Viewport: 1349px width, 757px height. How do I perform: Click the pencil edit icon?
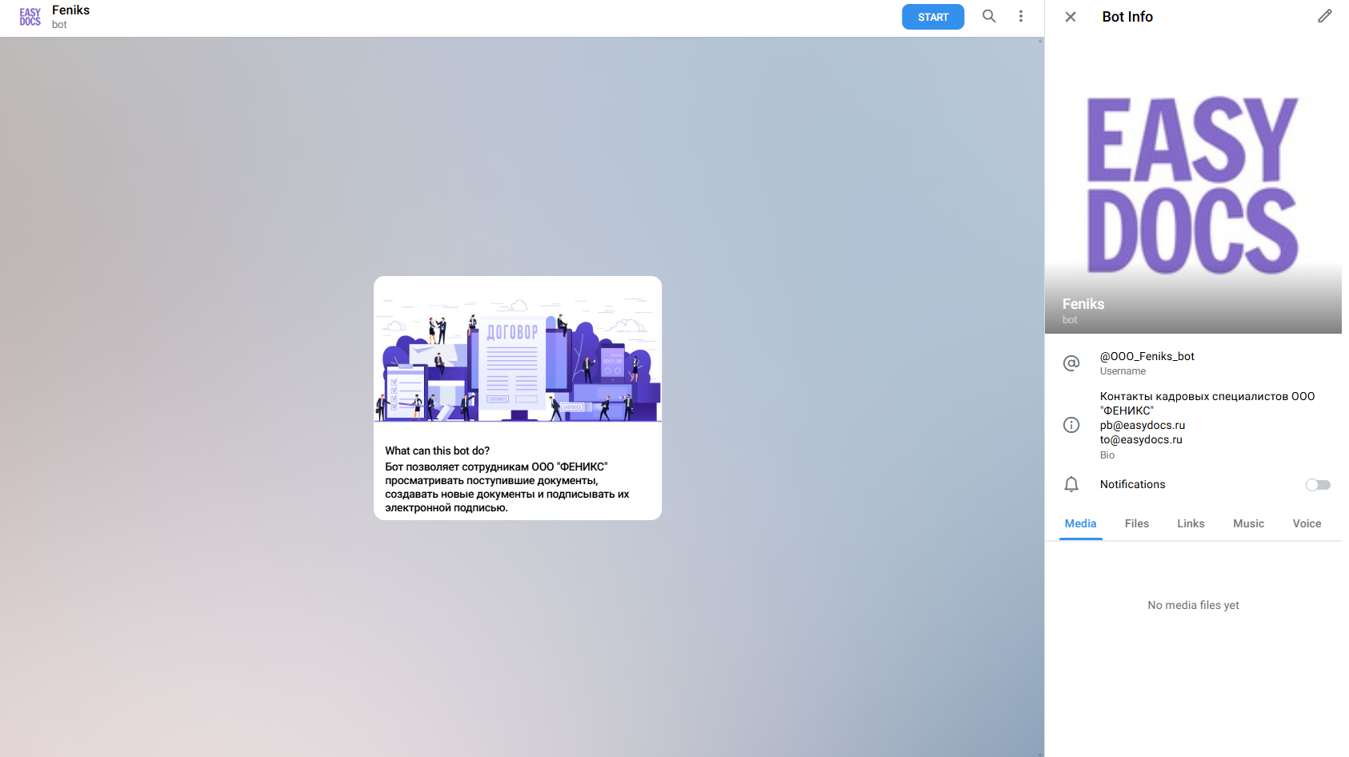[1324, 16]
